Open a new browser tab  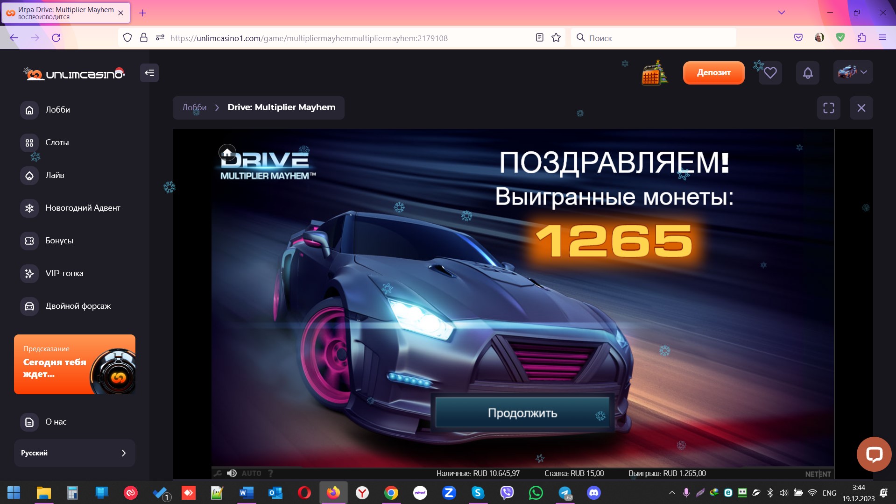(143, 13)
